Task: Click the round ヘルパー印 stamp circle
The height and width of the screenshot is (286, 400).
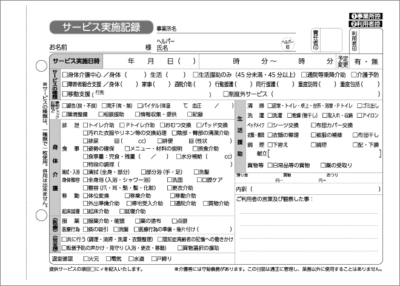Action: coord(287,44)
